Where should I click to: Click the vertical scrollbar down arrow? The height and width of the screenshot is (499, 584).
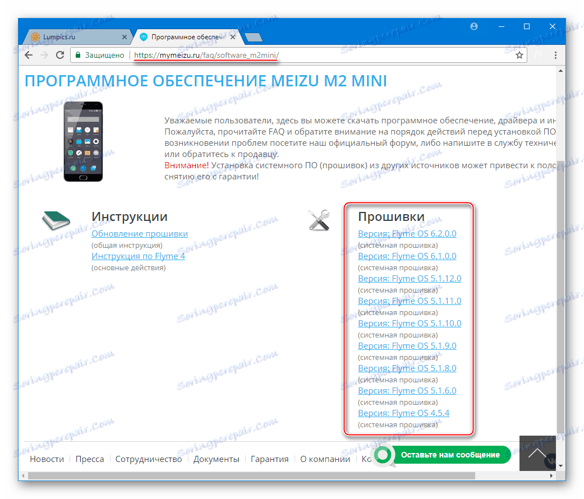click(x=560, y=465)
